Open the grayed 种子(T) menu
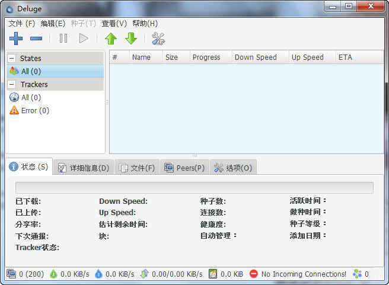Screen dimensions: 389x285 (84, 24)
